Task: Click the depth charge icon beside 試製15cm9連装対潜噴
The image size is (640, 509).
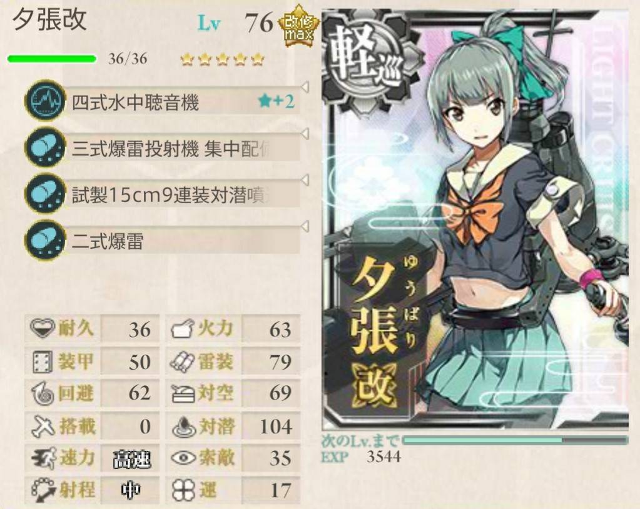Action: 45,194
